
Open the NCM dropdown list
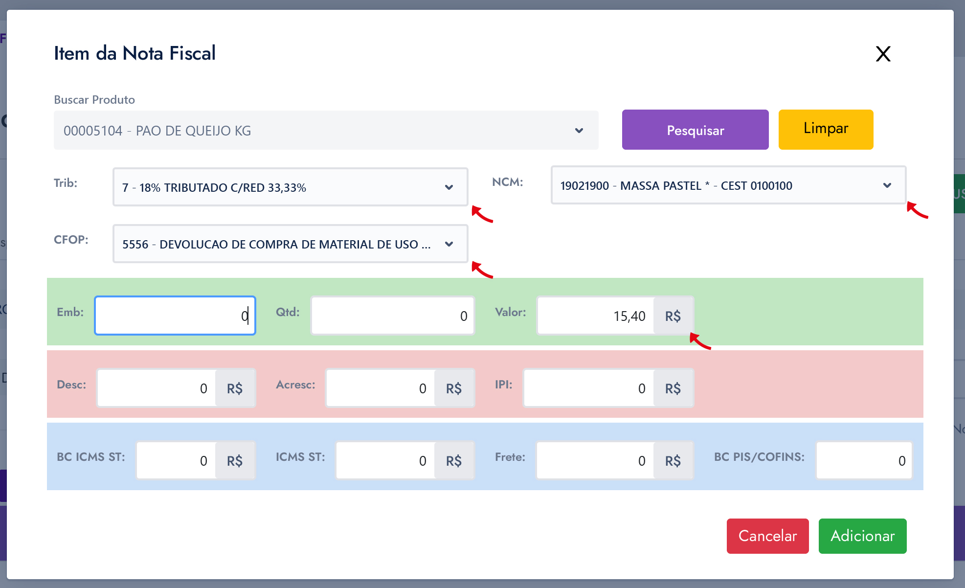pos(728,186)
